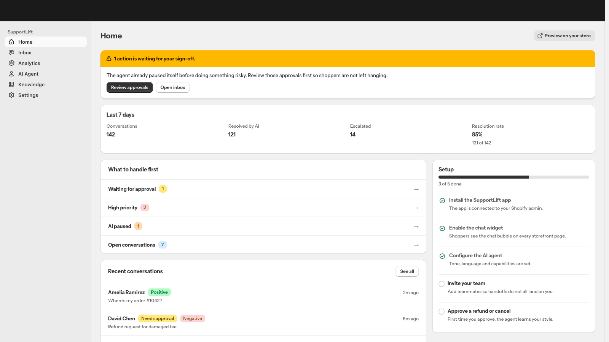Image resolution: width=609 pixels, height=342 pixels.
Task: Open Amelia Ramirez conversation
Action: pos(263,296)
